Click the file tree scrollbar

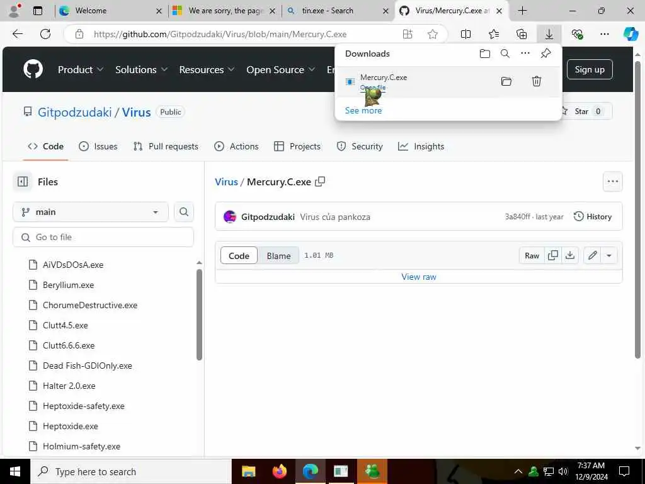(x=199, y=314)
